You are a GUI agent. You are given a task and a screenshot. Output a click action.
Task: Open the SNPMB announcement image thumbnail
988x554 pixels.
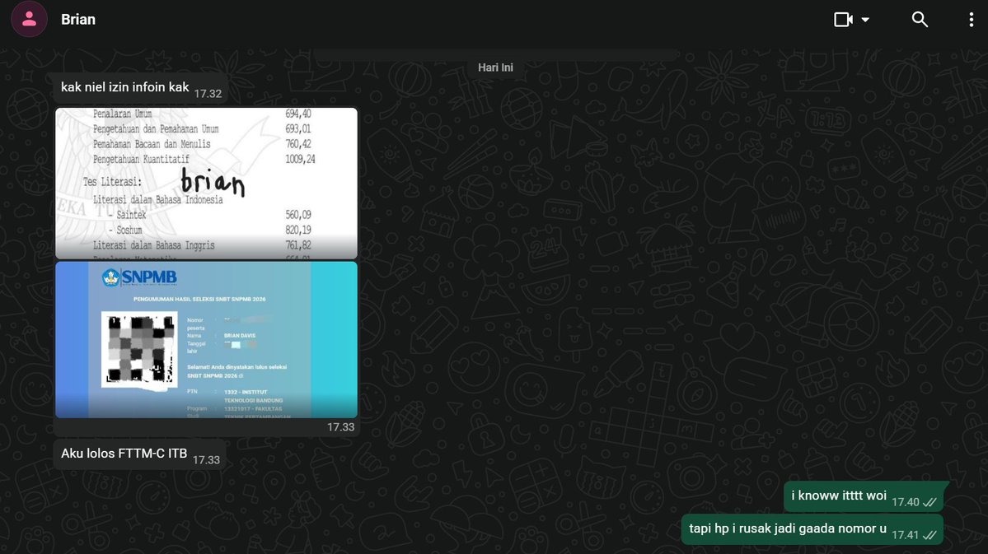[206, 340]
